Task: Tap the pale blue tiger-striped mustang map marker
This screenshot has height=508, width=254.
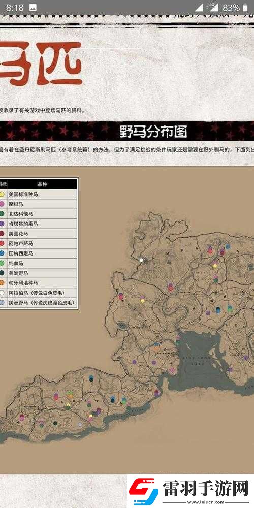Action: point(80,424)
